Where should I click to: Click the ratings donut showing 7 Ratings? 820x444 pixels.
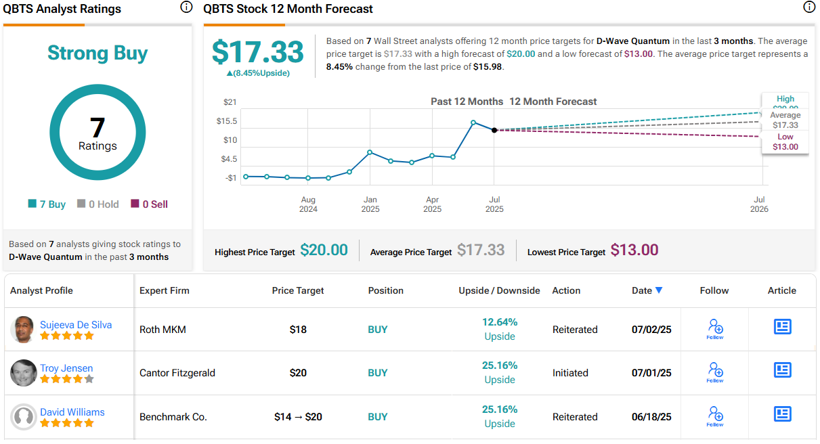point(98,133)
